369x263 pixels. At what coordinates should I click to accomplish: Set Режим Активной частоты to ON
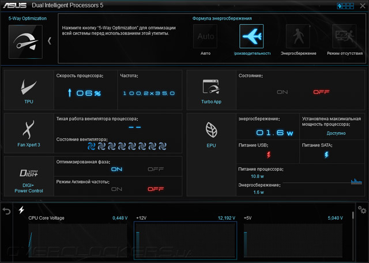[116, 189]
